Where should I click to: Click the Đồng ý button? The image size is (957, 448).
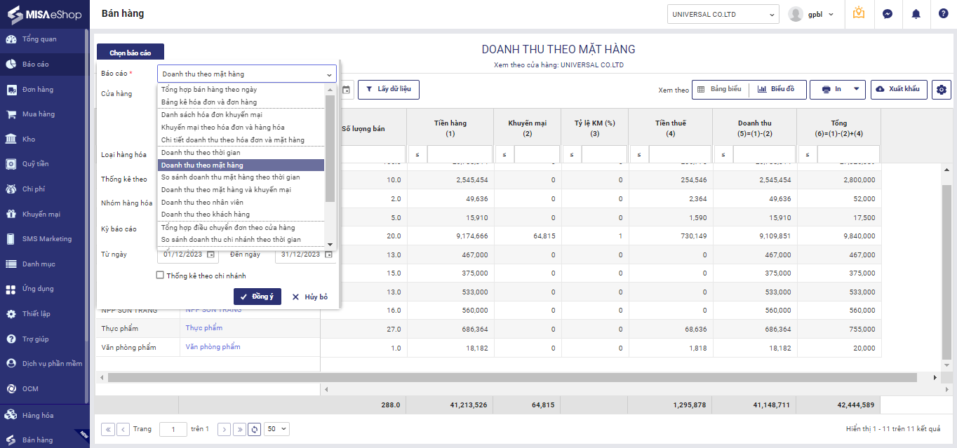pos(257,297)
